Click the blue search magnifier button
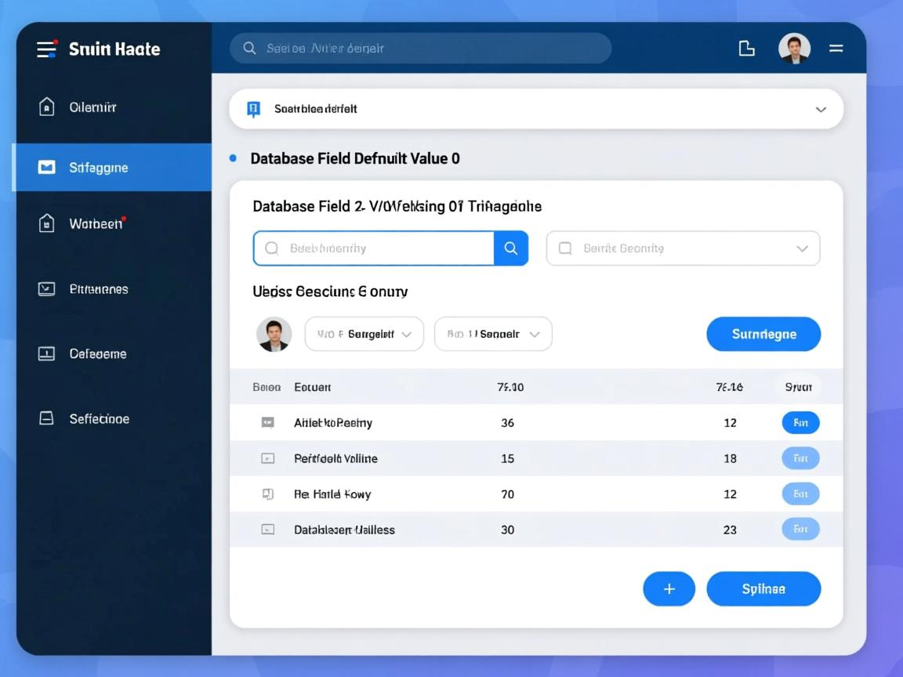Screen dimensions: 903x677 [511, 248]
